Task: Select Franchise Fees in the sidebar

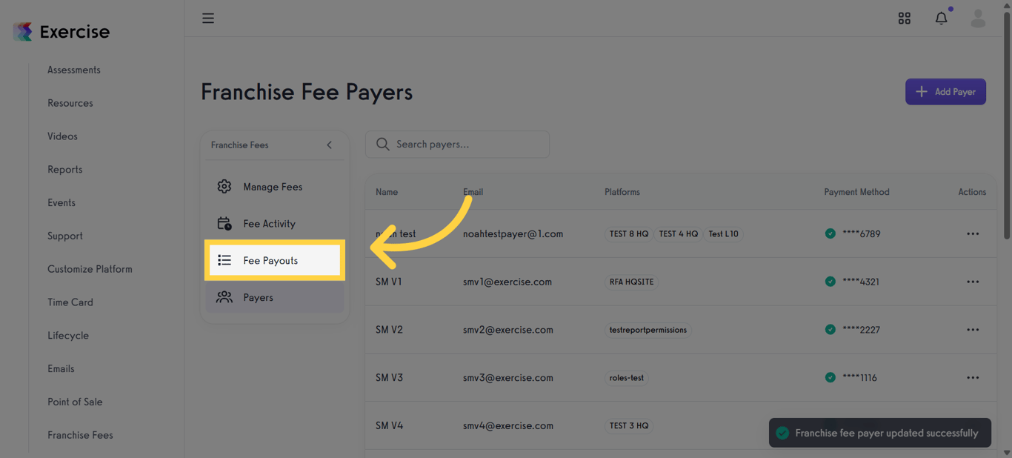Action: [80, 435]
